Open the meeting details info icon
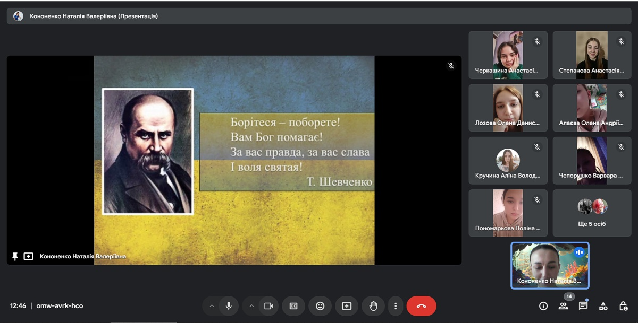638x323 pixels. (x=543, y=306)
